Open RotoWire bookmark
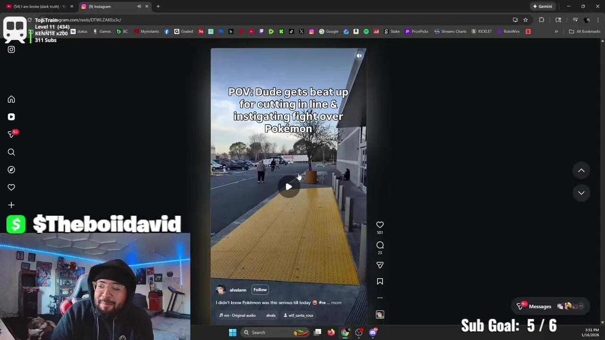Image resolution: width=605 pixels, height=340 pixels. [x=508, y=32]
